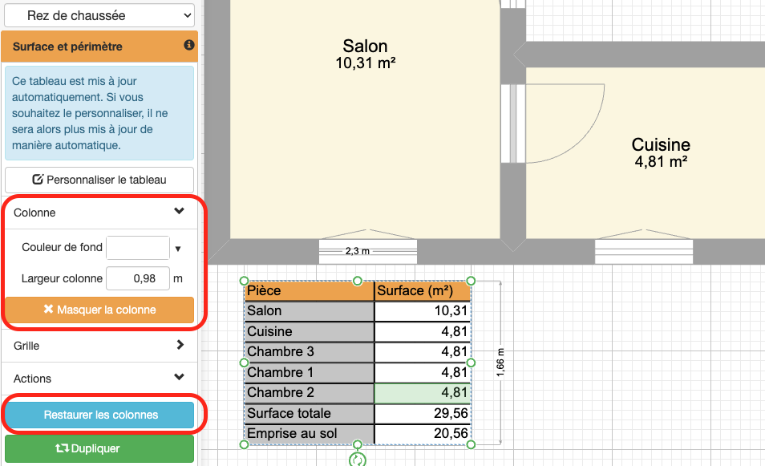Click the bottom-left resize handle of the table
The width and height of the screenshot is (765, 466).
click(x=245, y=444)
